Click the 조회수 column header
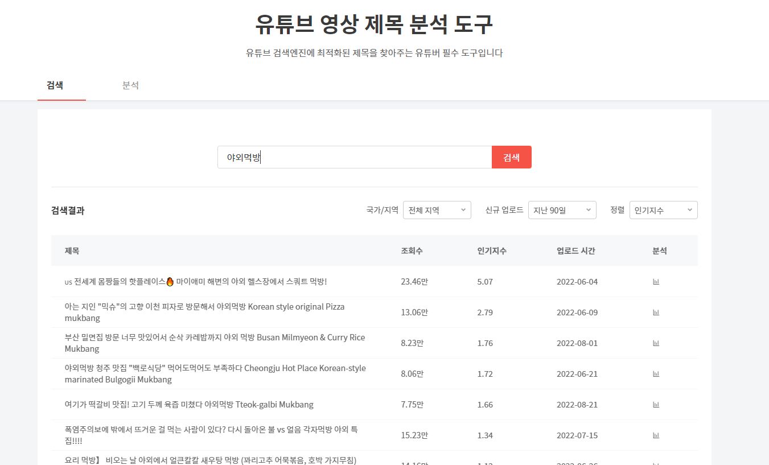Screen dimensions: 769x465 412,251
